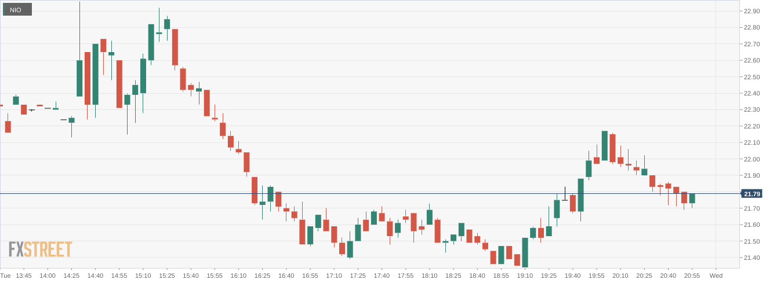This screenshot has height=283, width=777.
Task: Click the FXStreet logo watermark
Action: coord(40,249)
